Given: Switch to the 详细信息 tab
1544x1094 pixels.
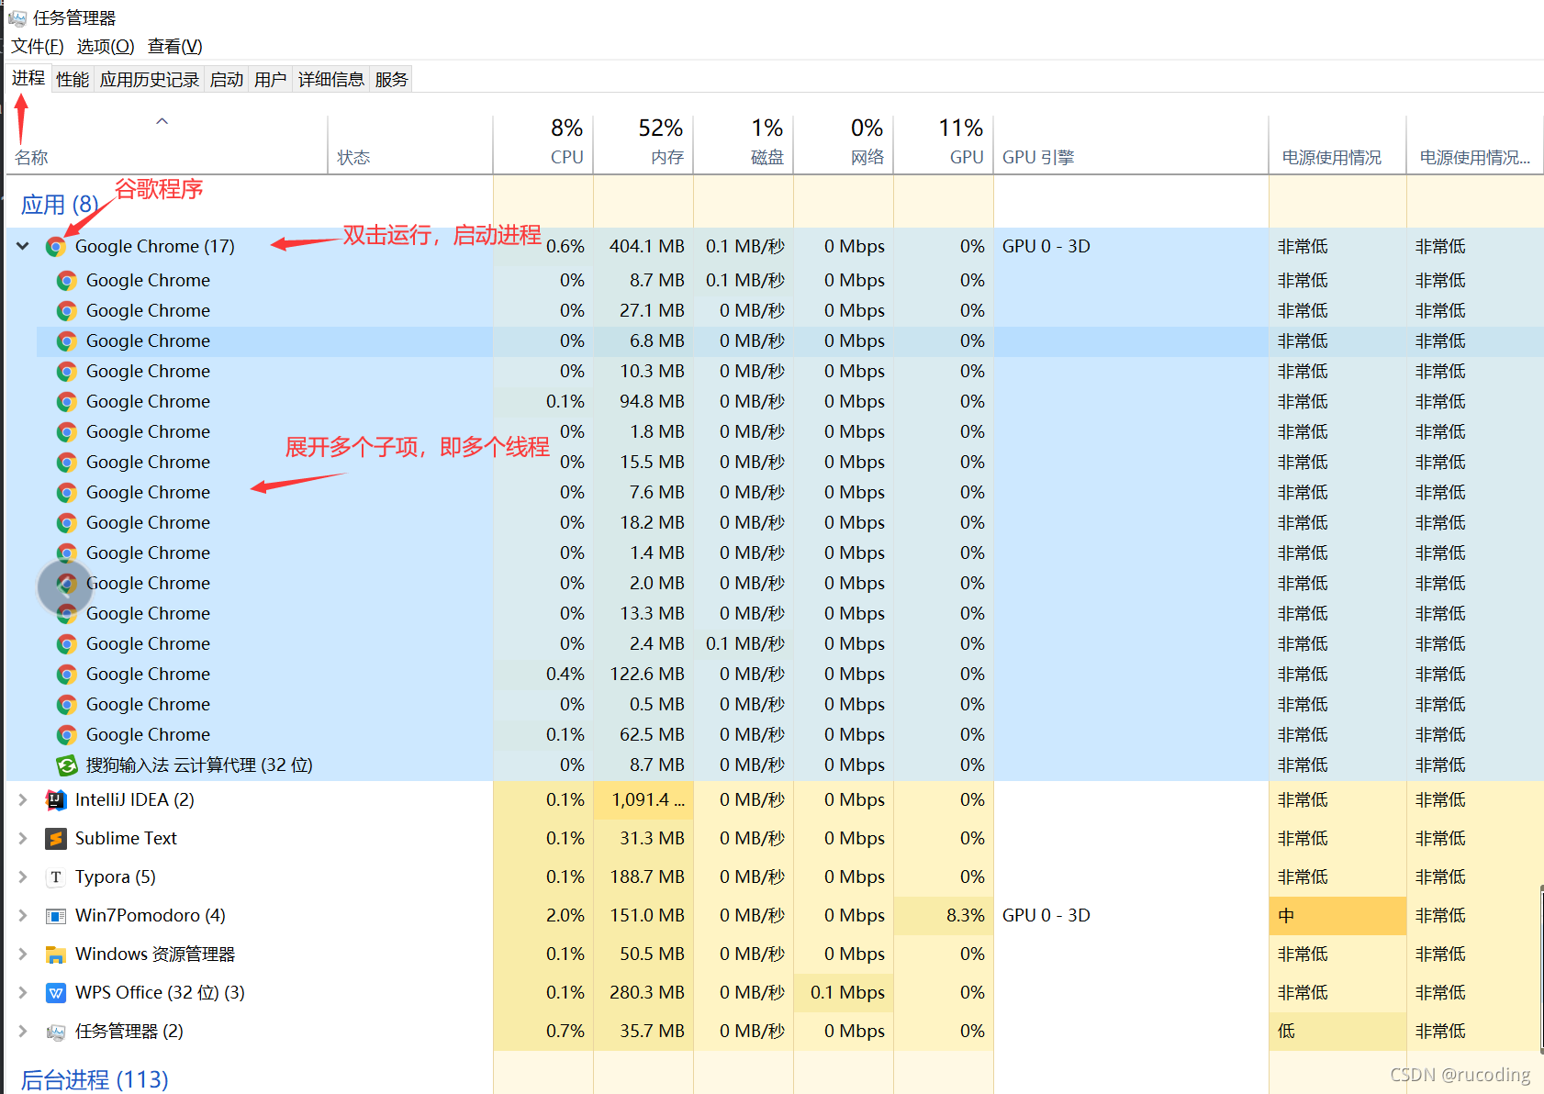Looking at the screenshot, I should click(x=331, y=80).
